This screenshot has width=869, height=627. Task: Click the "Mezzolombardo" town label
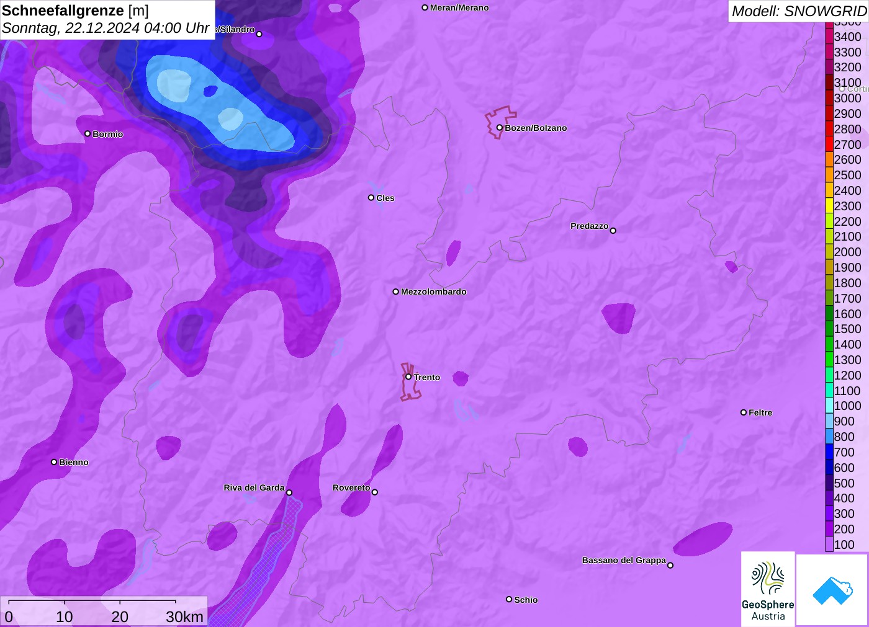click(x=434, y=291)
